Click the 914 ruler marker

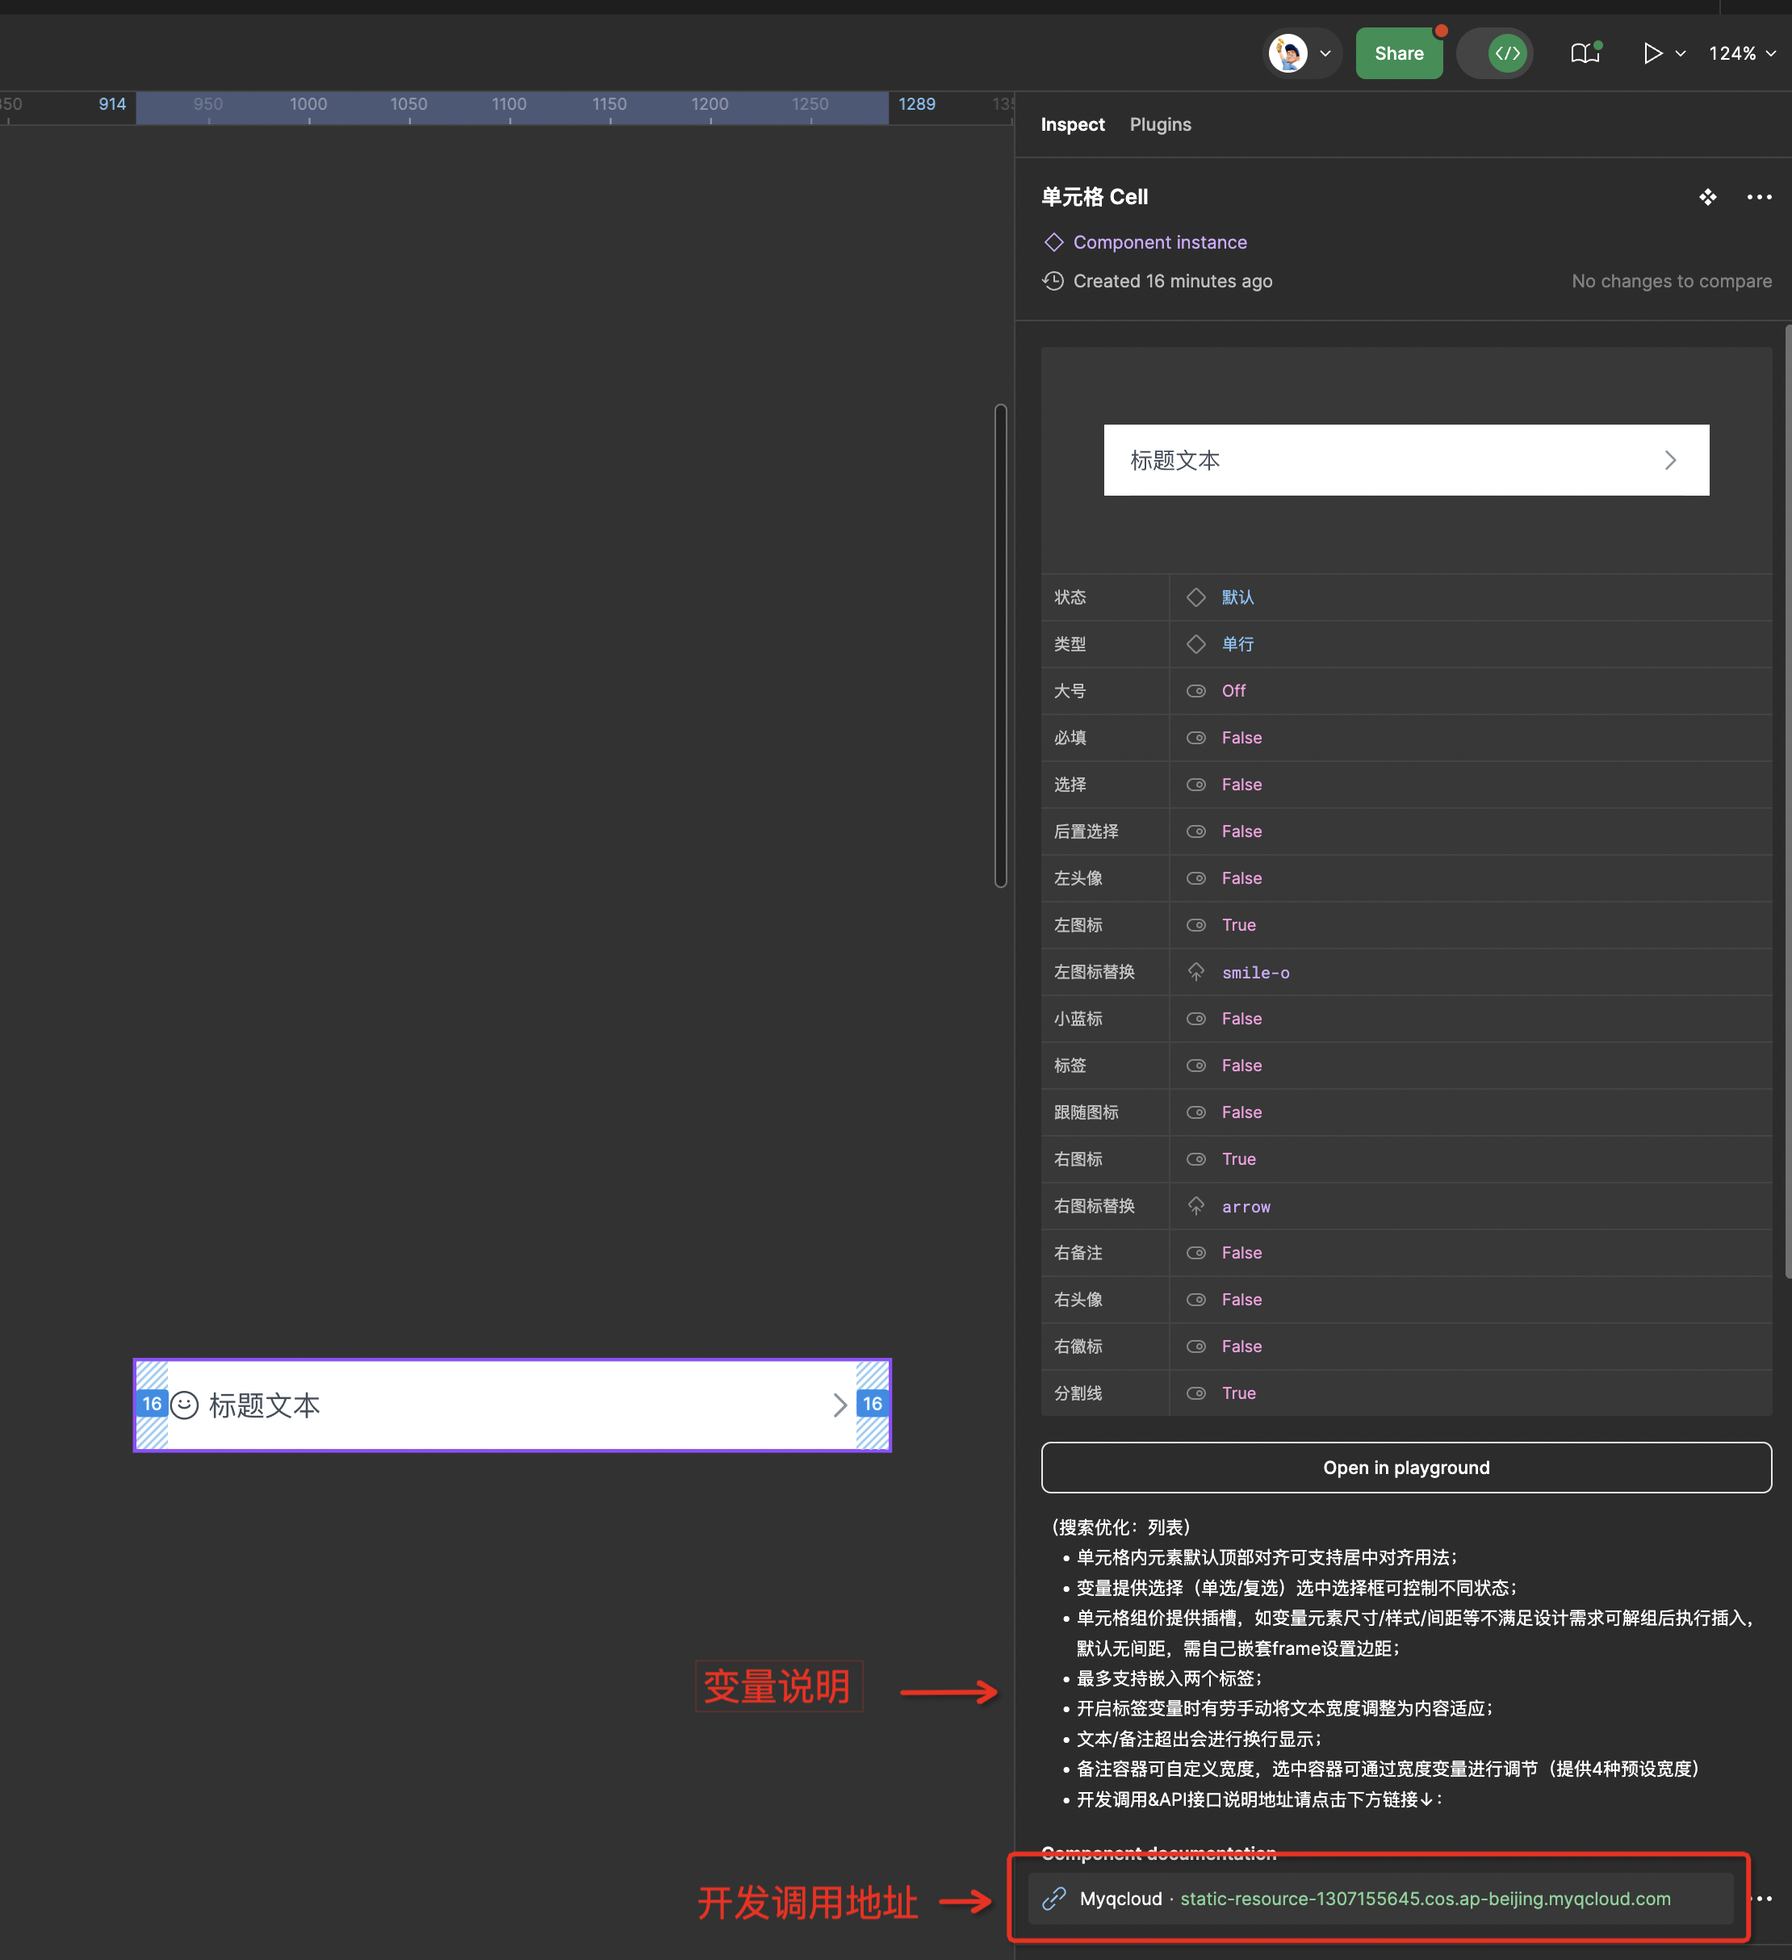pos(112,104)
